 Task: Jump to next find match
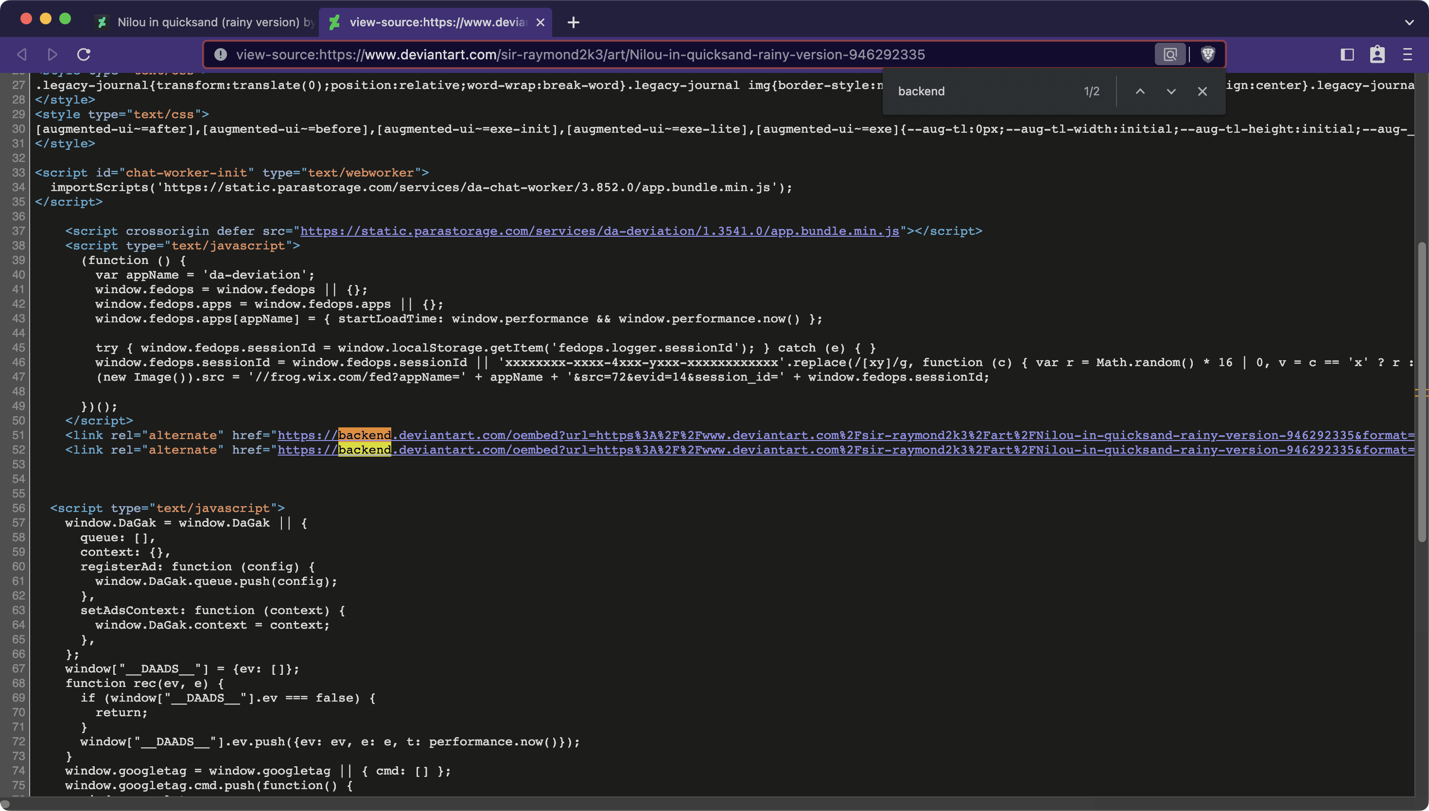tap(1171, 91)
